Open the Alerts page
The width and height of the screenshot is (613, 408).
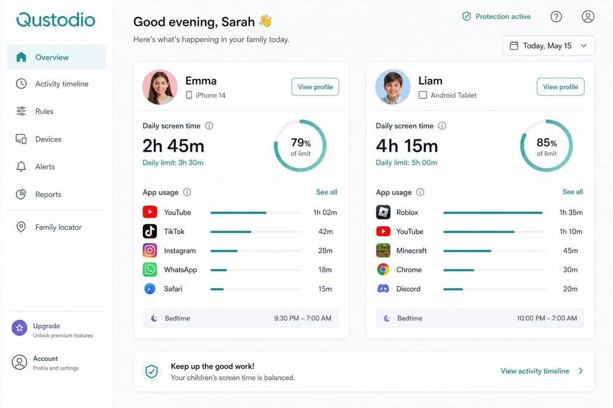click(56, 166)
